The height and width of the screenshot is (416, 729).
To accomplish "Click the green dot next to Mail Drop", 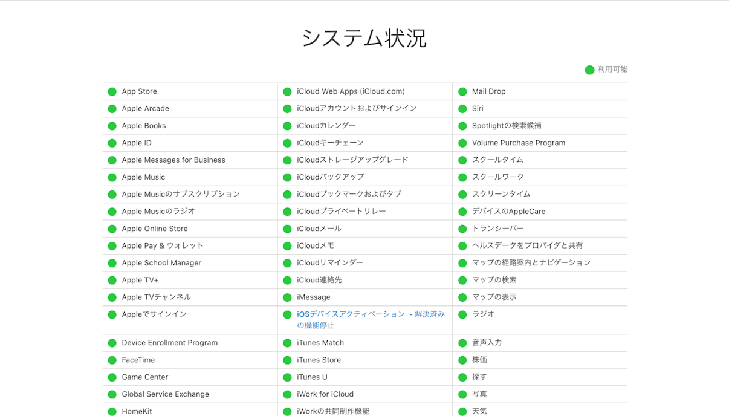I will 462,92.
